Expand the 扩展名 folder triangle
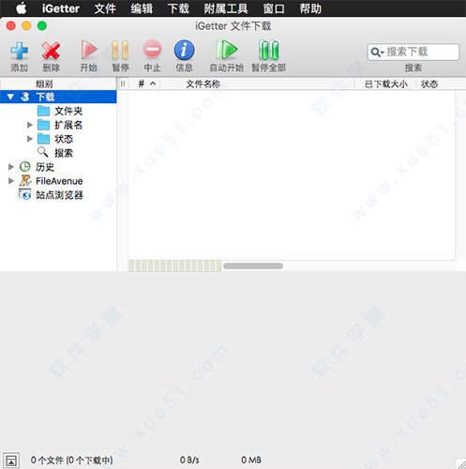 [30, 125]
